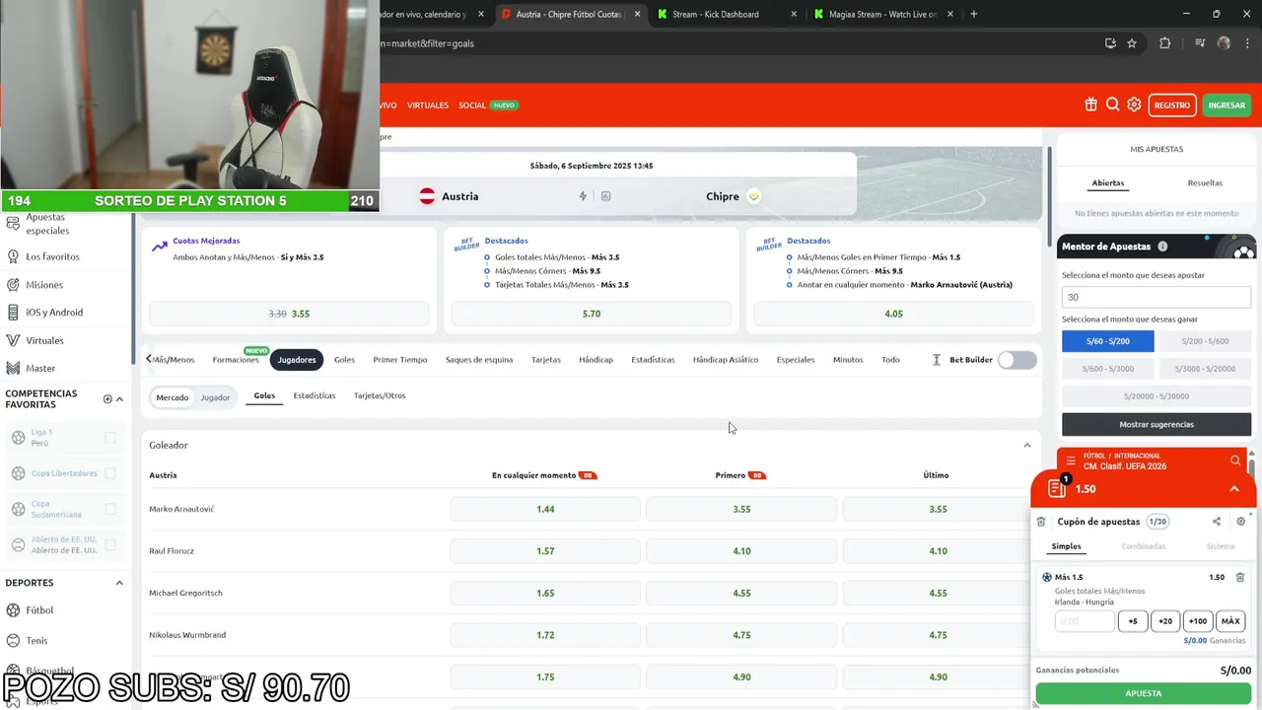Open site search magnifier in red header
Screen dimensions: 1262x710
(x=1112, y=105)
